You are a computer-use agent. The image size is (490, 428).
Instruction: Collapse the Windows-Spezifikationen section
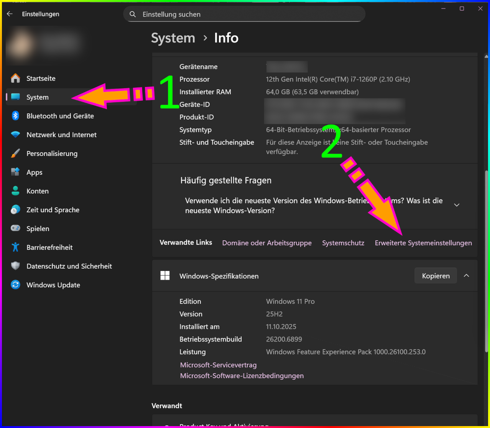coord(467,276)
